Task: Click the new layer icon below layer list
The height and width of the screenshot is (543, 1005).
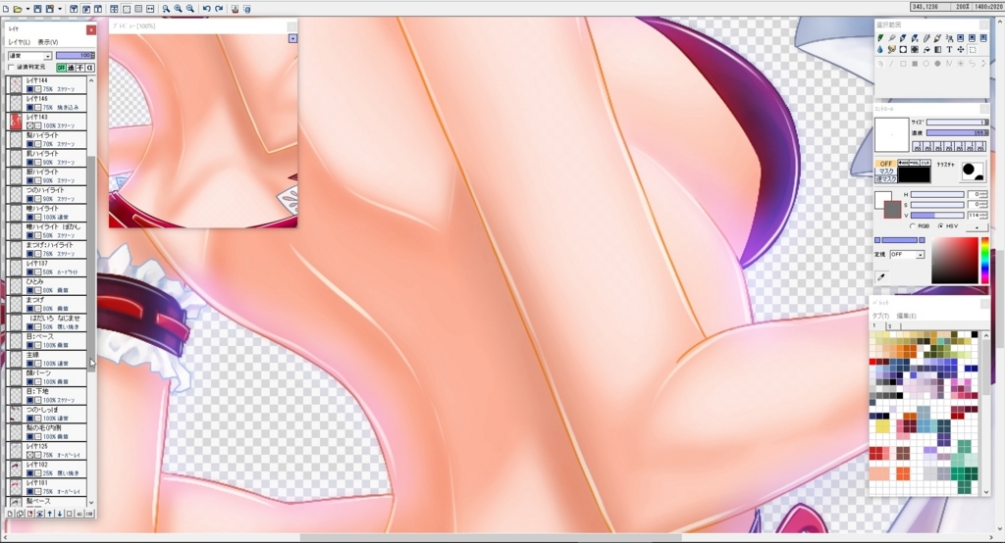Action: (x=10, y=514)
